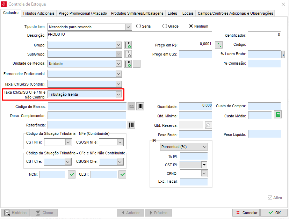This screenshot has height=219, width=289.
Task: Click the green check next to NCM
Action: (72, 174)
